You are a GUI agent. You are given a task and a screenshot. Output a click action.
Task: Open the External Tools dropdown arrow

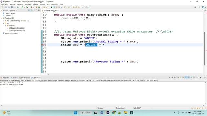pyautogui.click(x=34, y=7)
